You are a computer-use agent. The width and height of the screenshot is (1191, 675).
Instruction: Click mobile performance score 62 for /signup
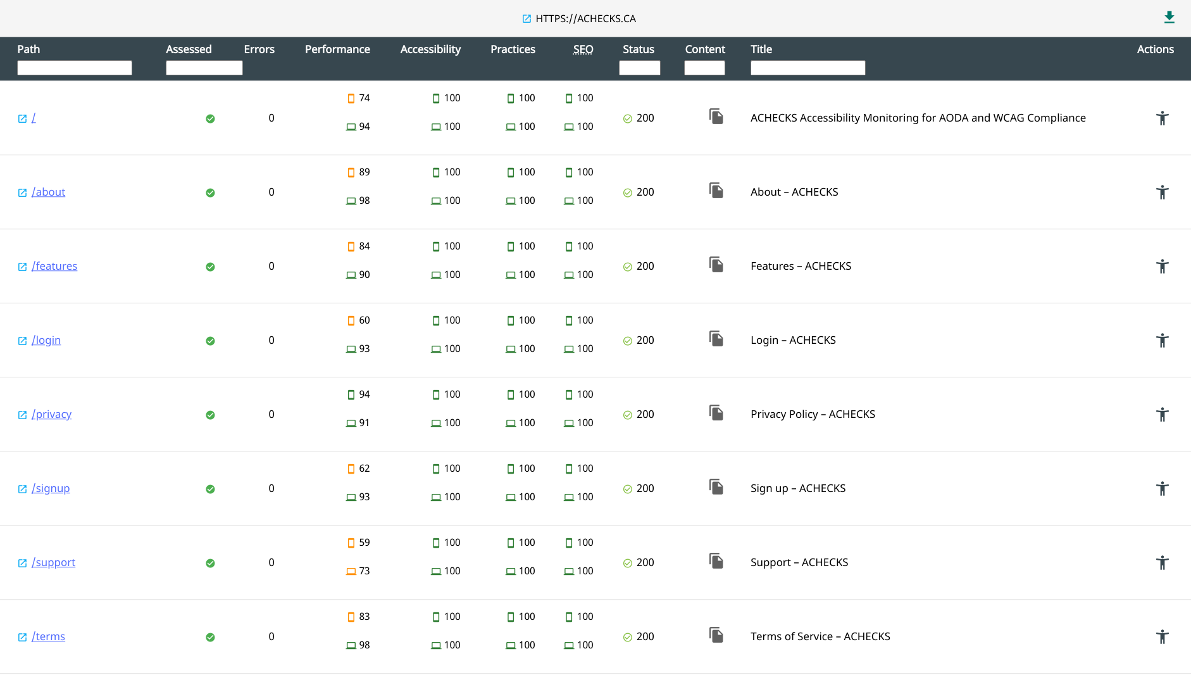pyautogui.click(x=359, y=469)
